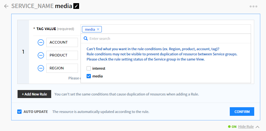The width and height of the screenshot is (266, 131).
Task: Open the three-dot more options menu
Action: tap(253, 6)
